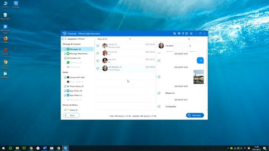Image resolution: width=269 pixels, height=151 pixels.
Task: Click the search magnifier icon
Action: 189,39
